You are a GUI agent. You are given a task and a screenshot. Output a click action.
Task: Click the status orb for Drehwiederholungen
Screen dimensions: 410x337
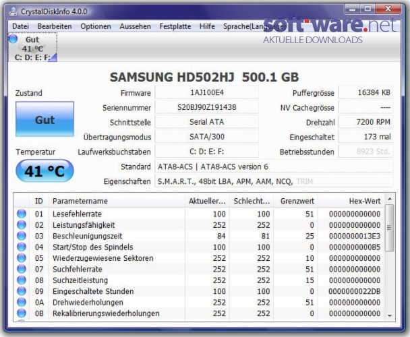coord(22,302)
